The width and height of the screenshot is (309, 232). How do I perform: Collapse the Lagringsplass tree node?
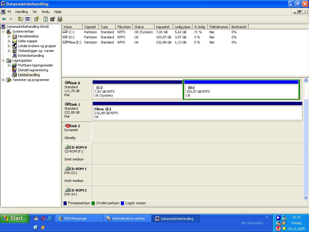tap(3, 60)
